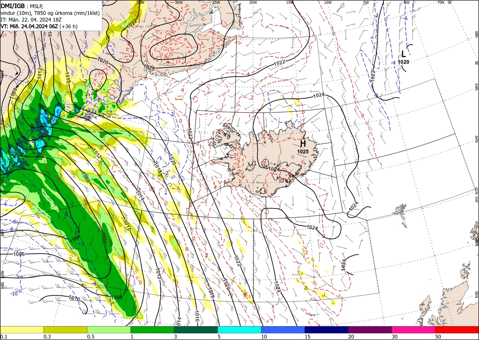This screenshot has height=340, width=479.
Task: Click the H high-pressure symbol over Iceland
Action: click(303, 143)
